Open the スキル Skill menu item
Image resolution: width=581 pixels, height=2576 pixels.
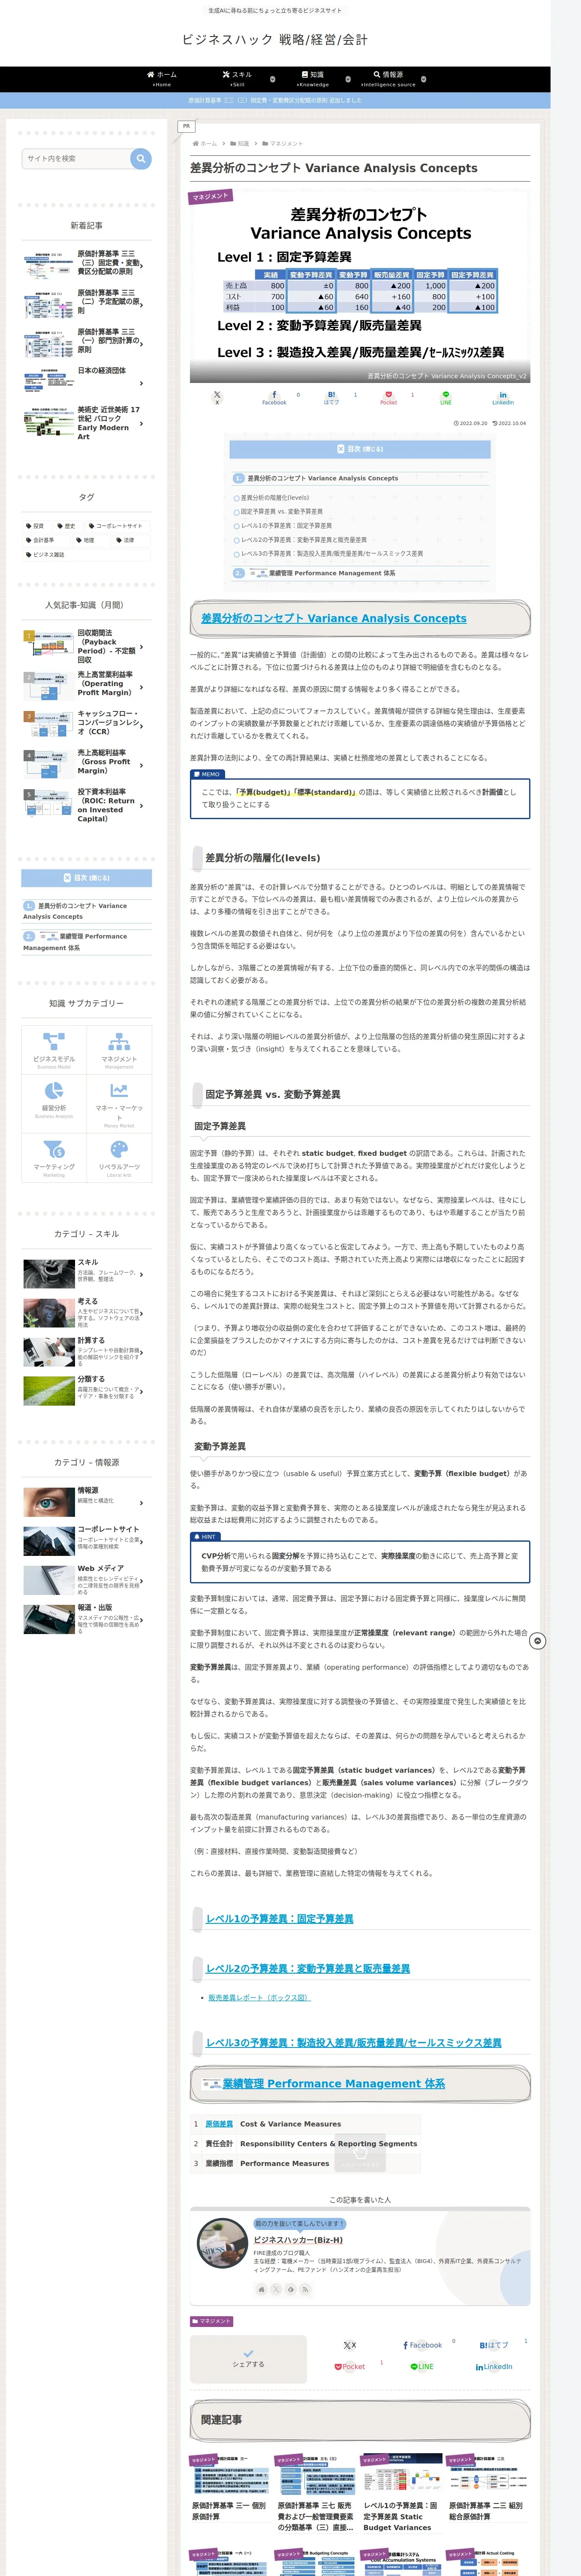[237, 79]
